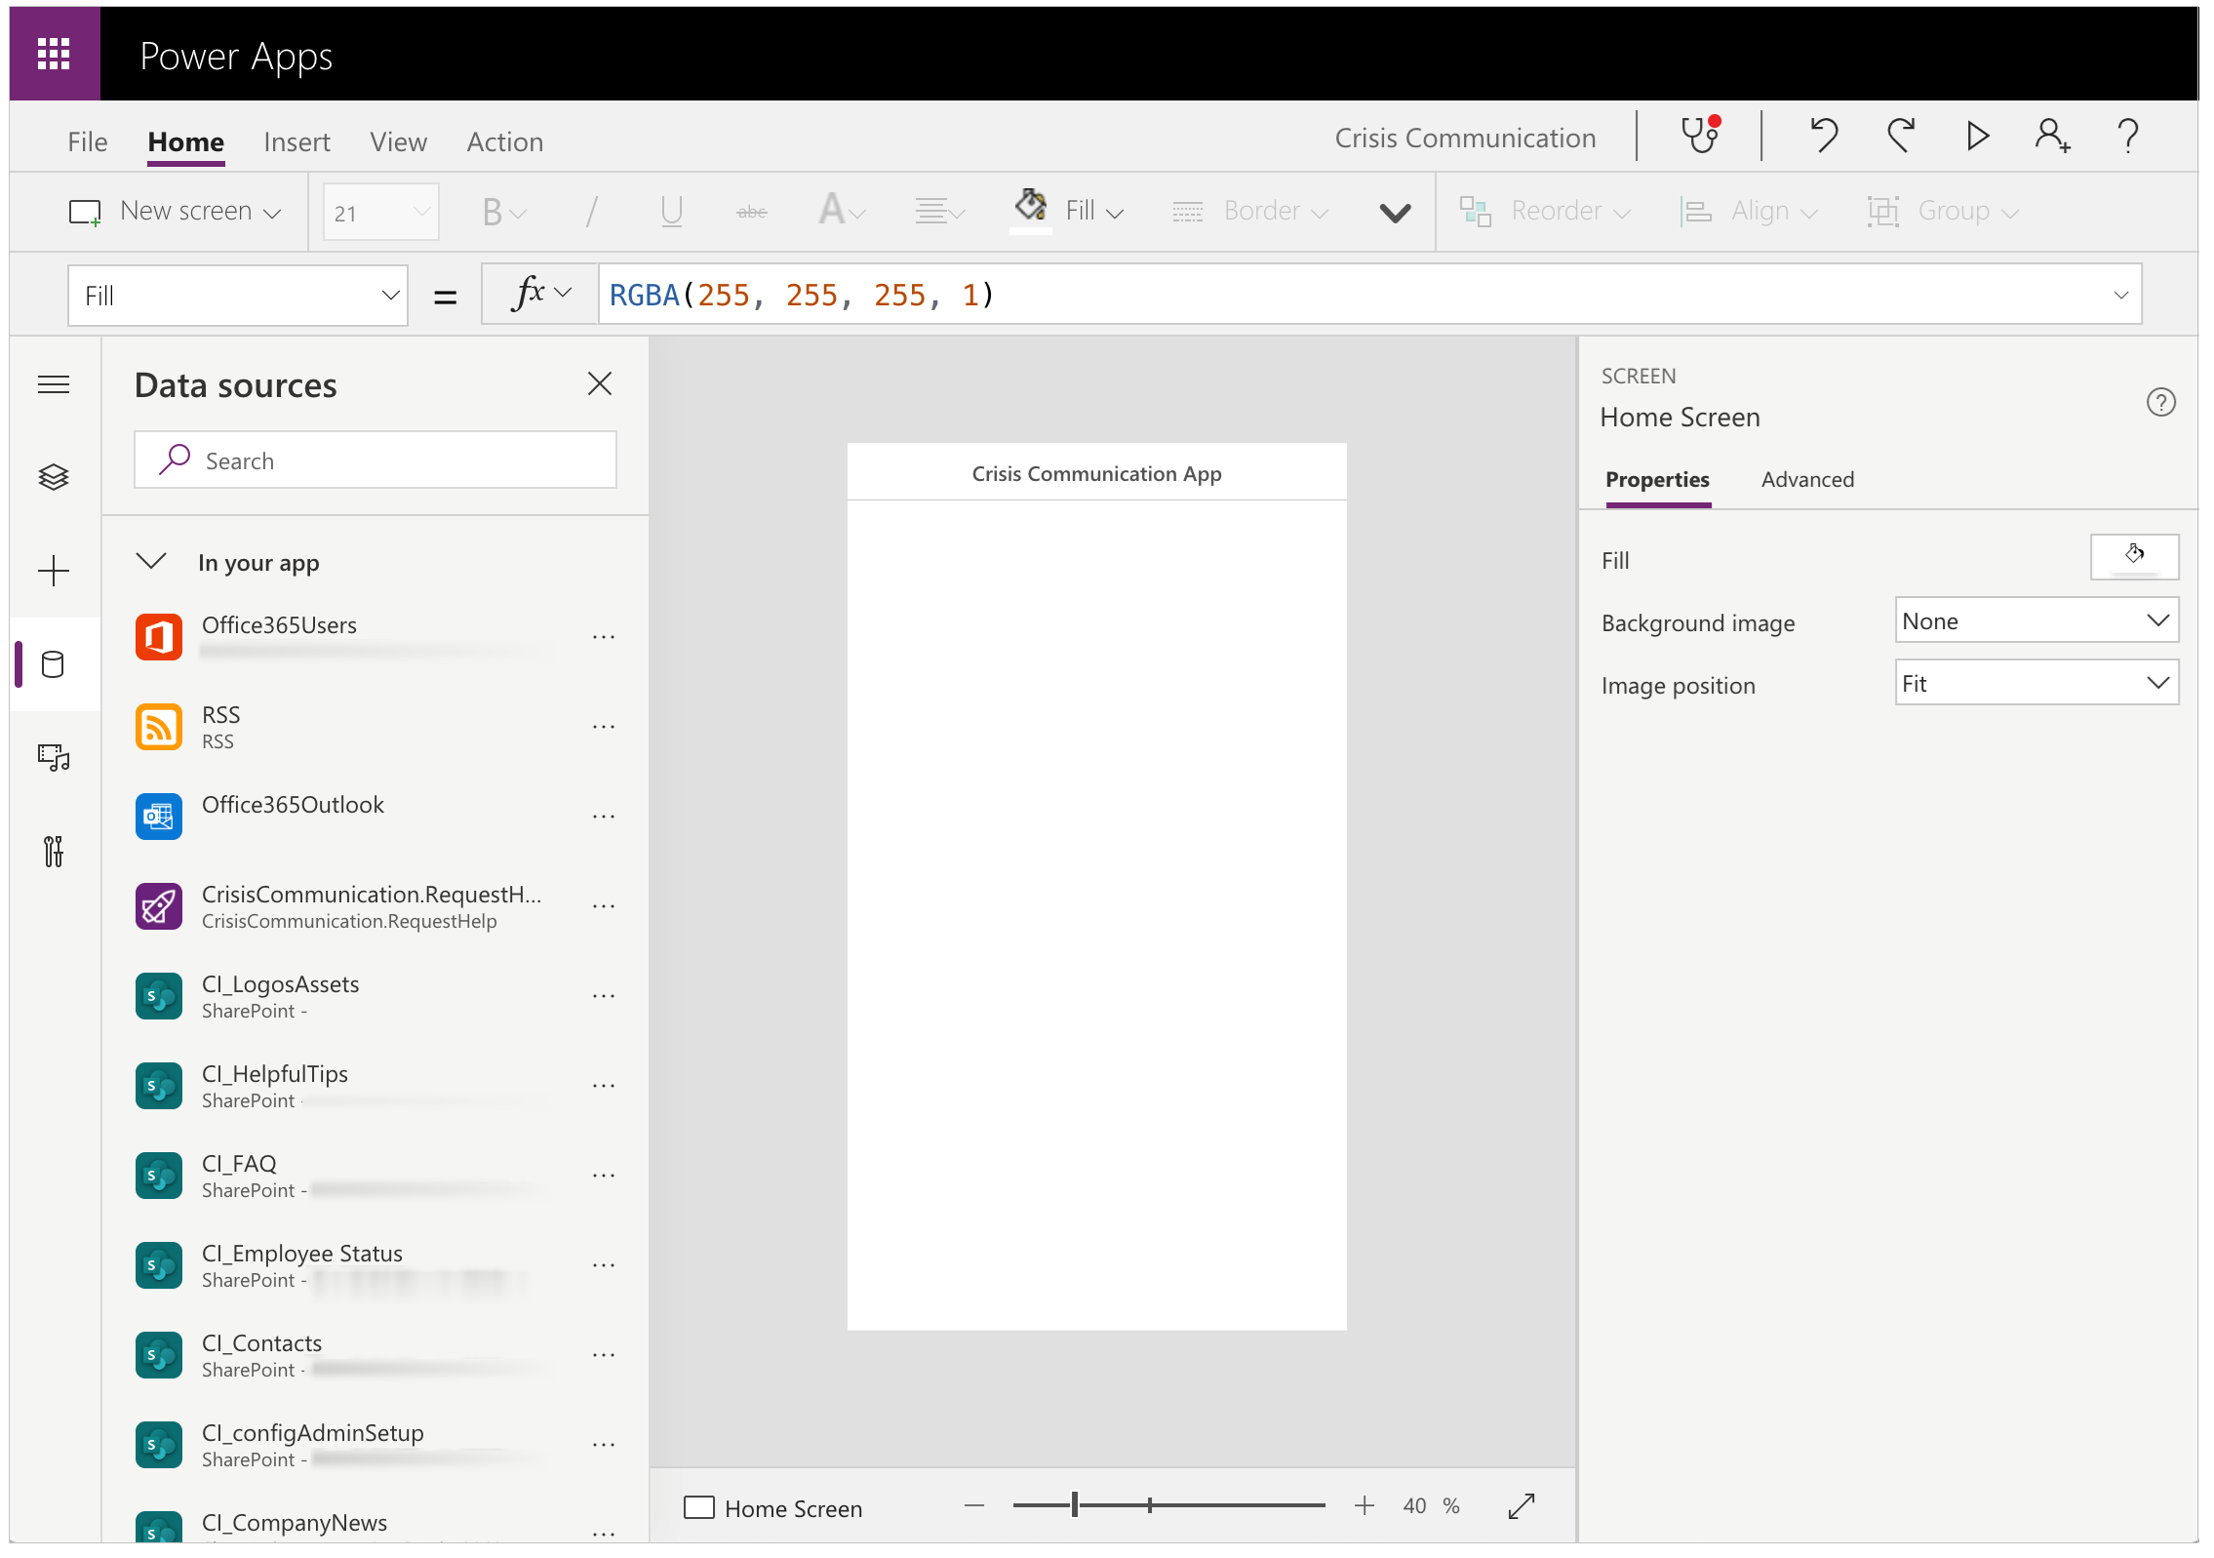
Task: Switch to Advanced tab in Screen properties
Action: click(1804, 479)
